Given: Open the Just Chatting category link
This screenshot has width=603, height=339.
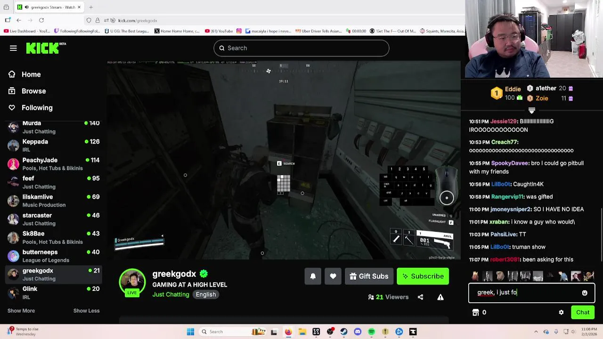Looking at the screenshot, I should click(x=171, y=294).
